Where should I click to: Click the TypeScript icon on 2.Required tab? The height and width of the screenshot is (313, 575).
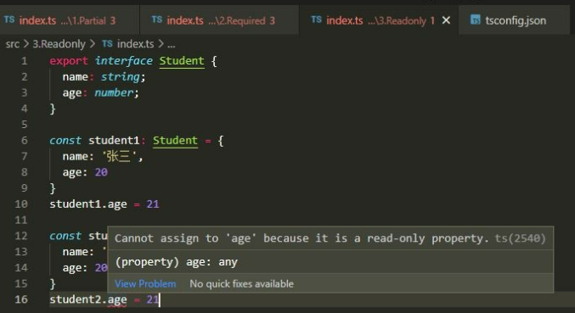tap(157, 20)
